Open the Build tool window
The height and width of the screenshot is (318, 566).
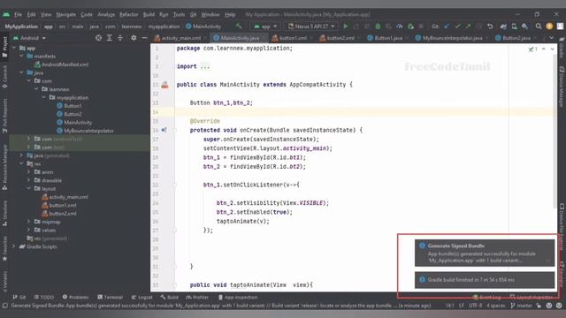(x=169, y=298)
